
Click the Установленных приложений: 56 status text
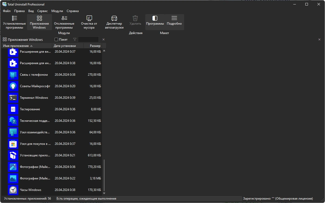28,199
